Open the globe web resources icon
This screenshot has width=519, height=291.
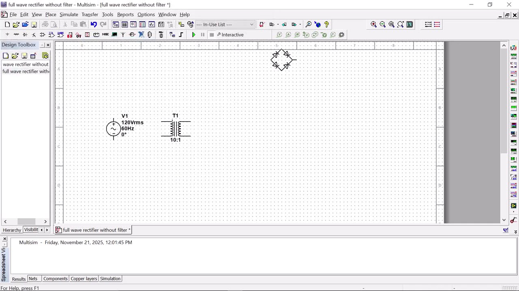[x=318, y=25]
